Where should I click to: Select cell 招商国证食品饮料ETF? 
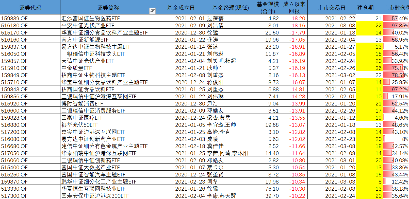pyautogui.click(x=108, y=89)
